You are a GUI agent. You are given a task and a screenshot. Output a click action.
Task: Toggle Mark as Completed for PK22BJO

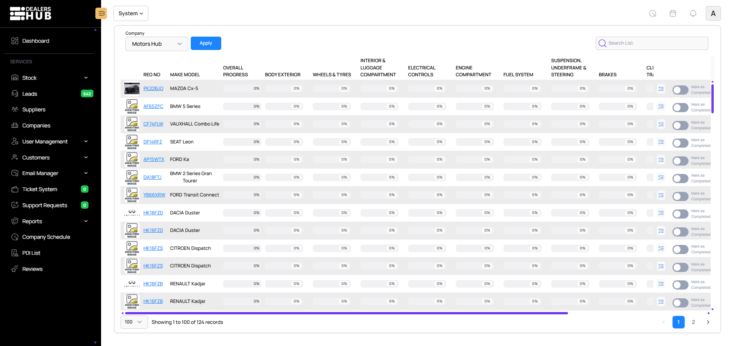(x=680, y=90)
